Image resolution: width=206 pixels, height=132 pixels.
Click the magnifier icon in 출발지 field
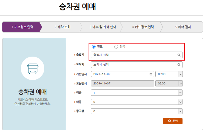pos(179,55)
